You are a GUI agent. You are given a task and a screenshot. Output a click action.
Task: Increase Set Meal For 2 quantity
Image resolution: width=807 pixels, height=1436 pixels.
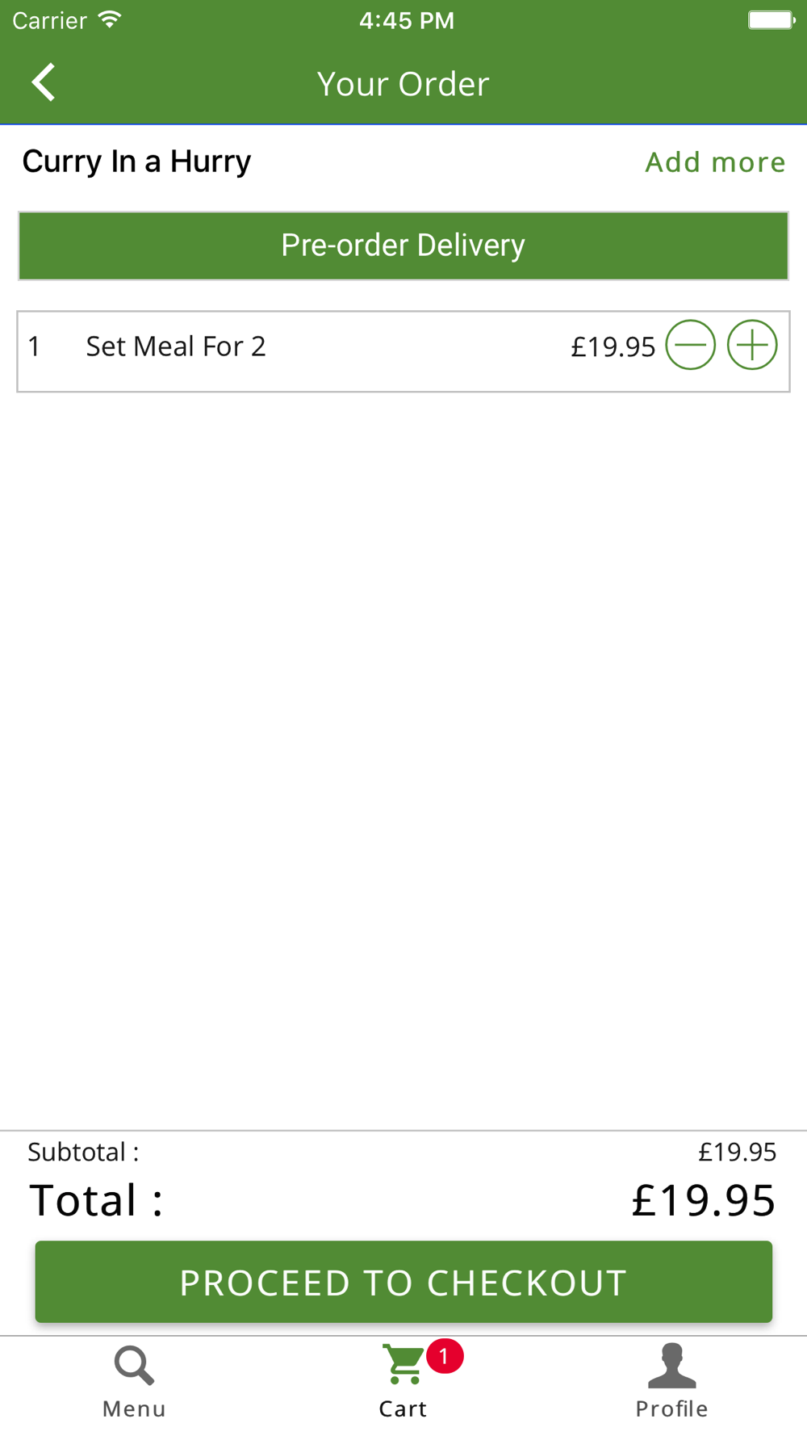click(x=752, y=346)
